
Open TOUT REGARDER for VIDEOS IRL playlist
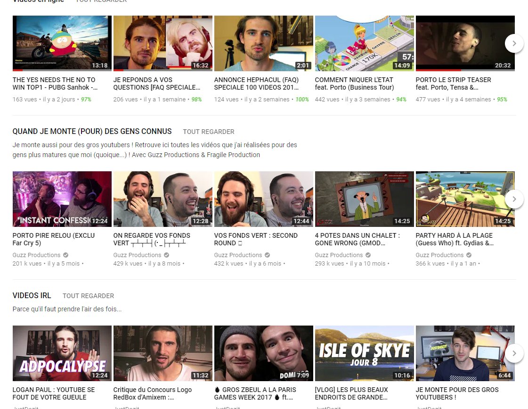pos(88,296)
